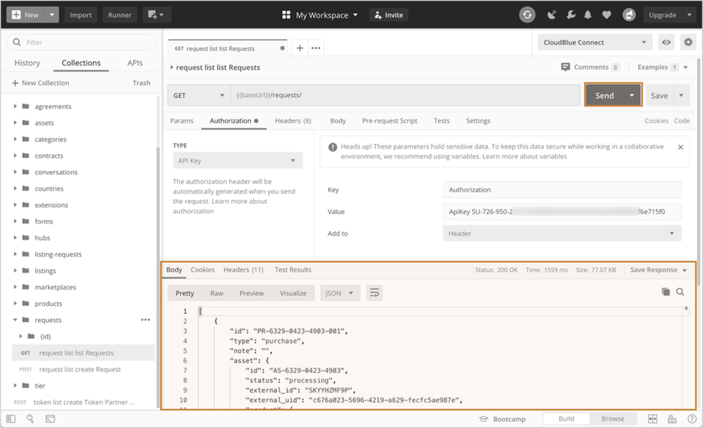Open the Bootcamp learning center

(x=503, y=419)
